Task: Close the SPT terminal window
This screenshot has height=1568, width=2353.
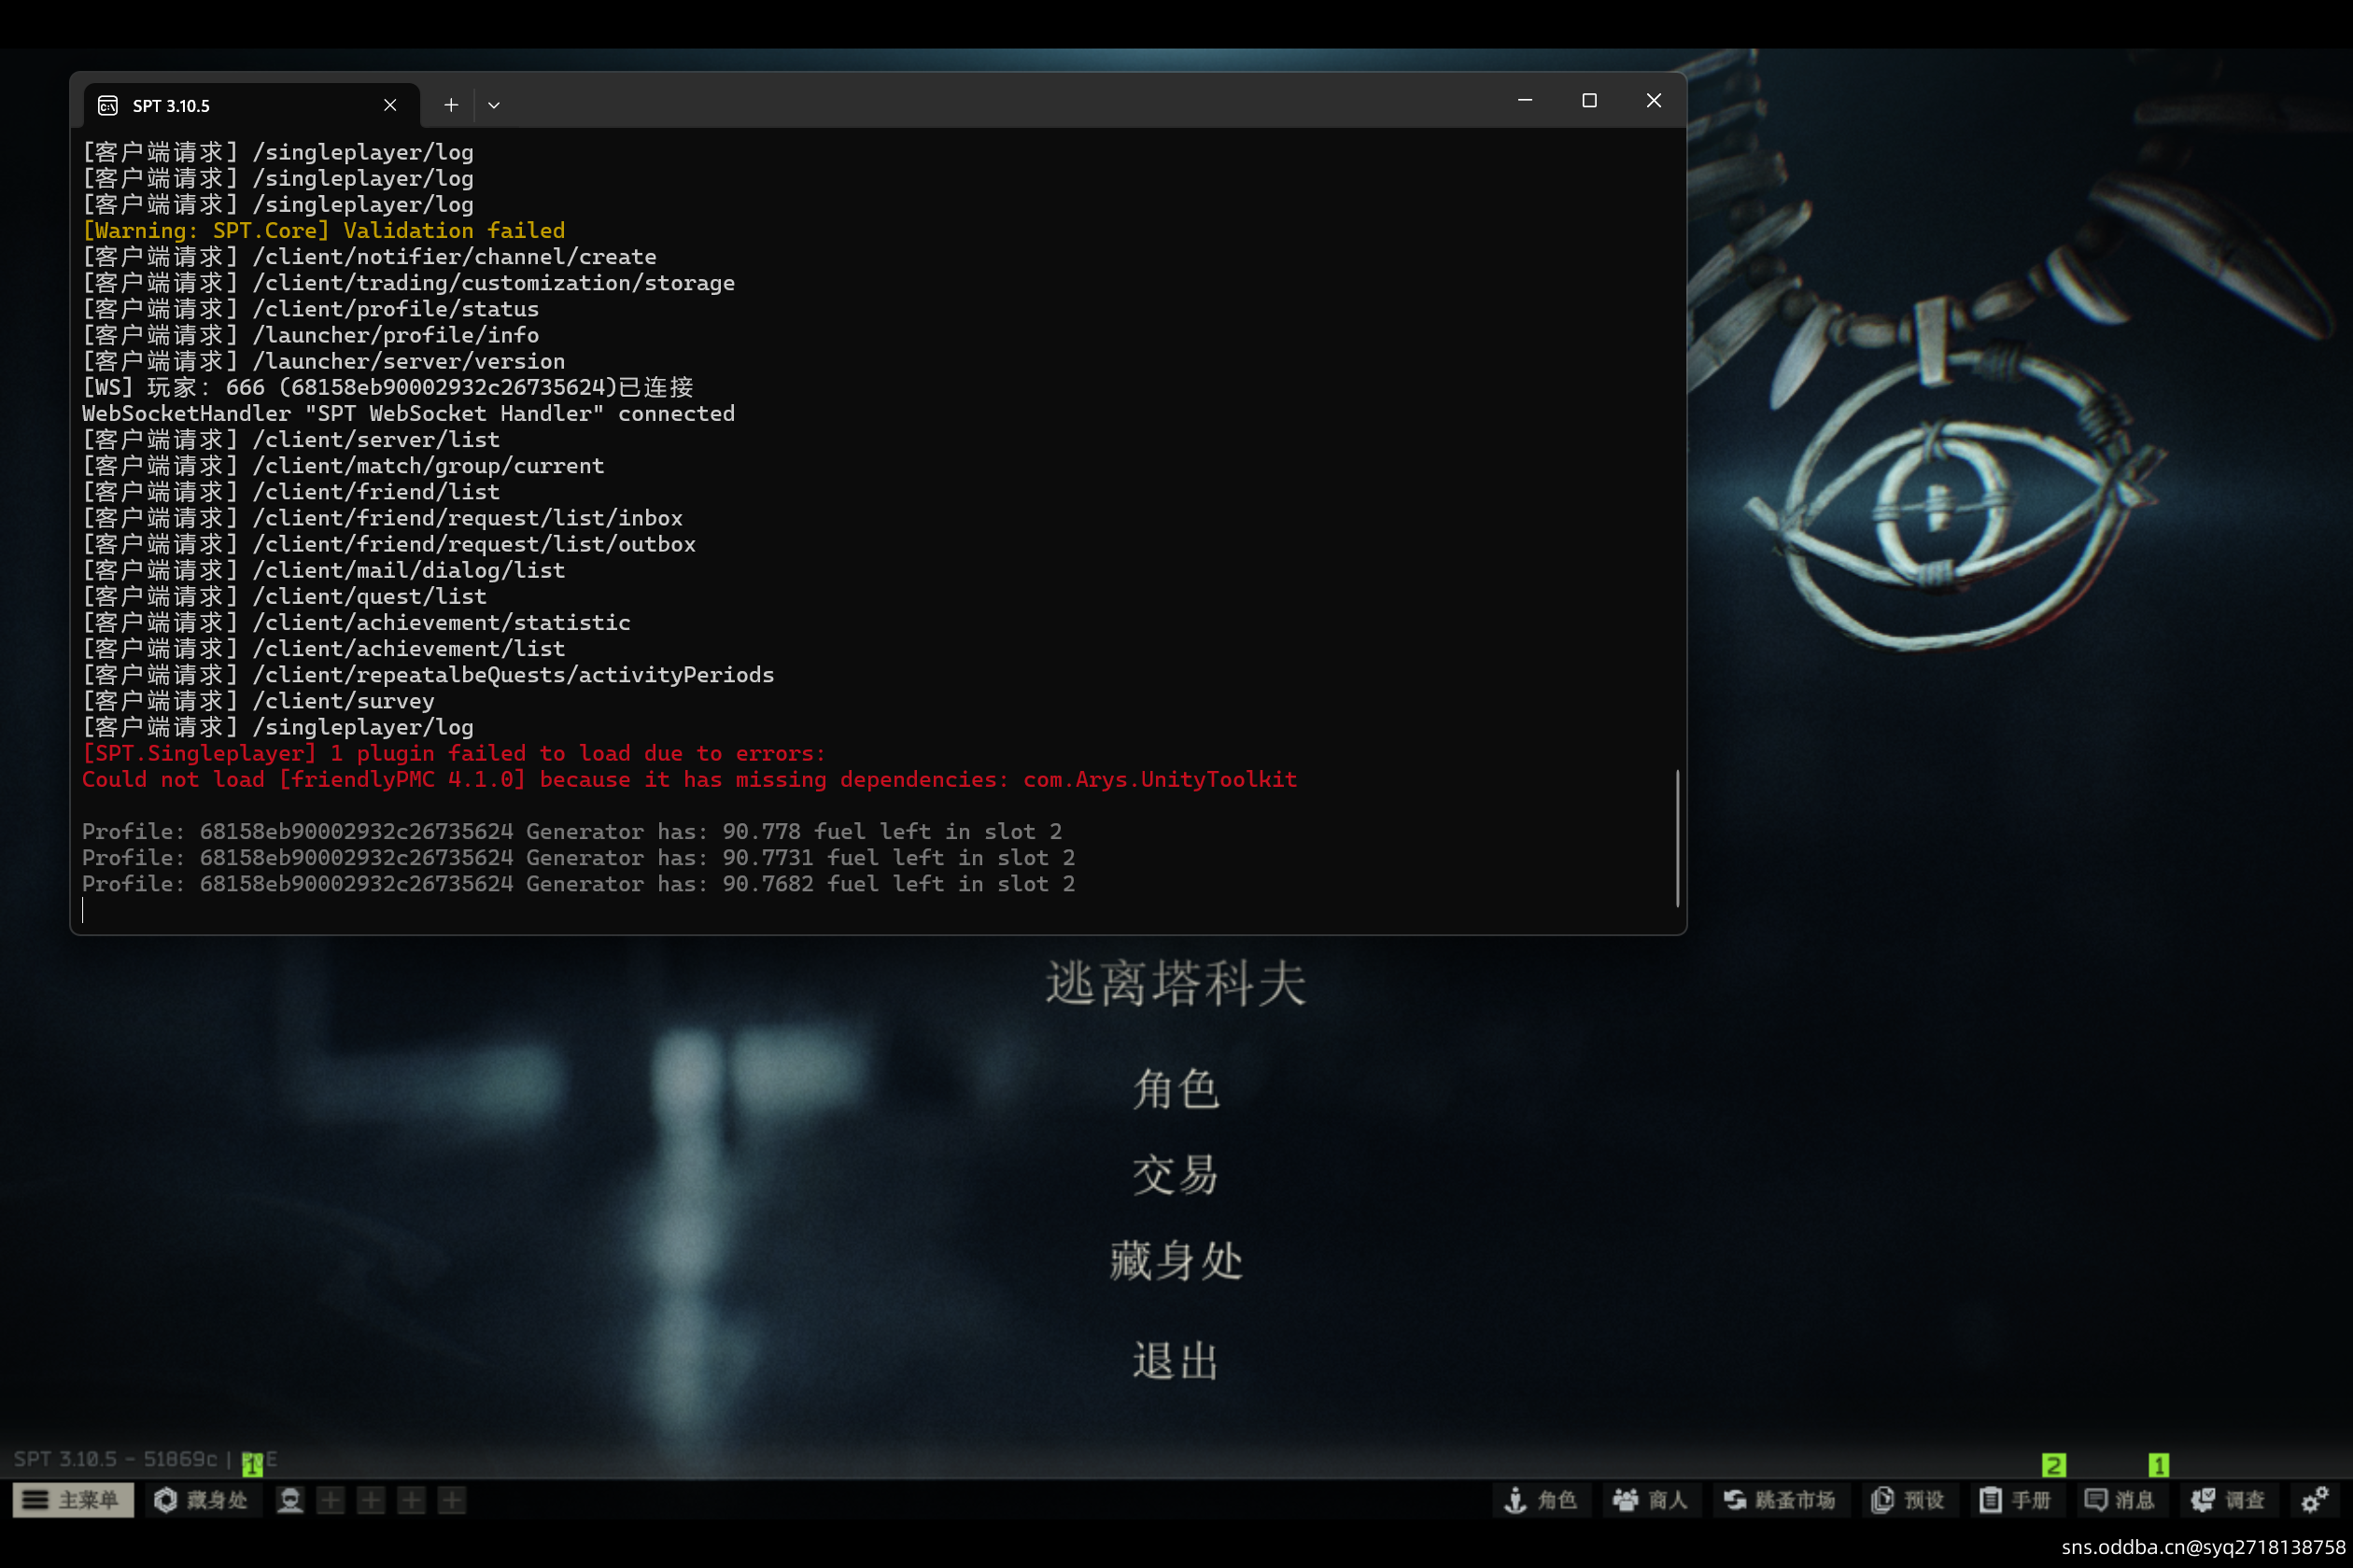Action: point(1653,101)
